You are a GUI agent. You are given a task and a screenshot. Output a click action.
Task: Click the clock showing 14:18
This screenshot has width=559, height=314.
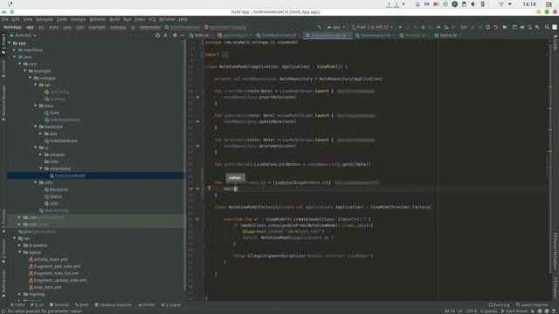point(529,4)
